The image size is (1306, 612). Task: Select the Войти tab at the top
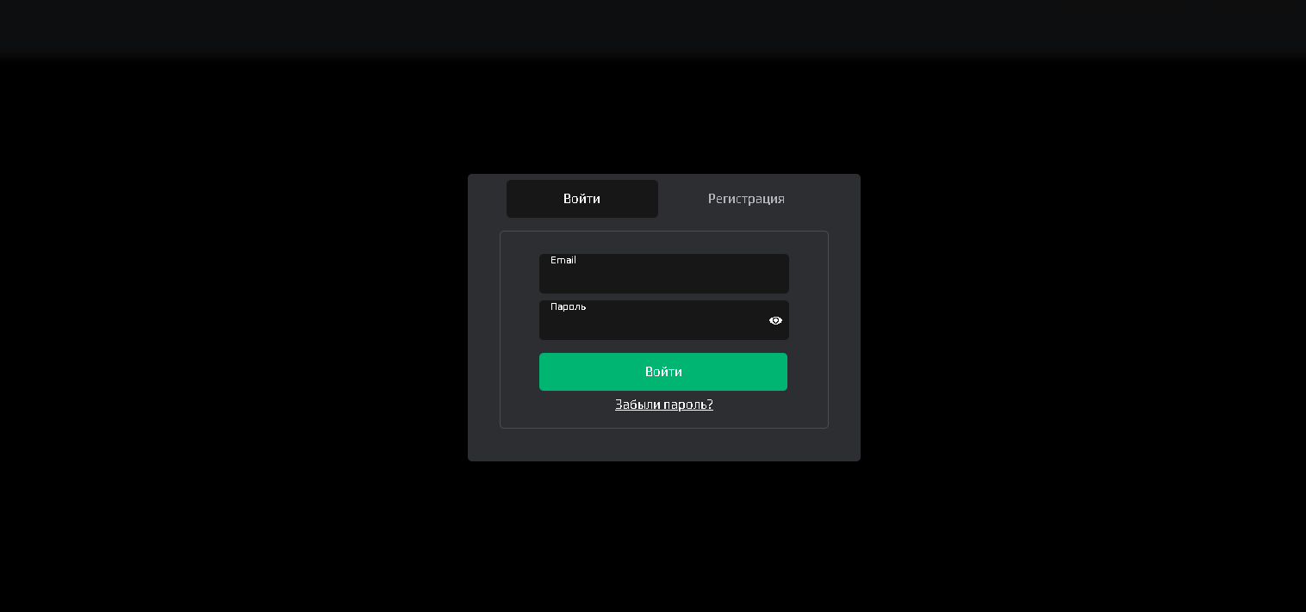[x=581, y=199]
